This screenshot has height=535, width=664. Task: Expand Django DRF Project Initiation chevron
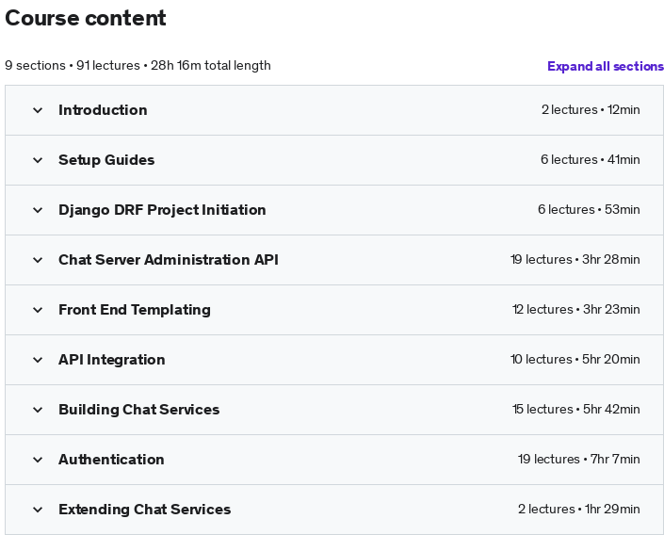tap(38, 210)
